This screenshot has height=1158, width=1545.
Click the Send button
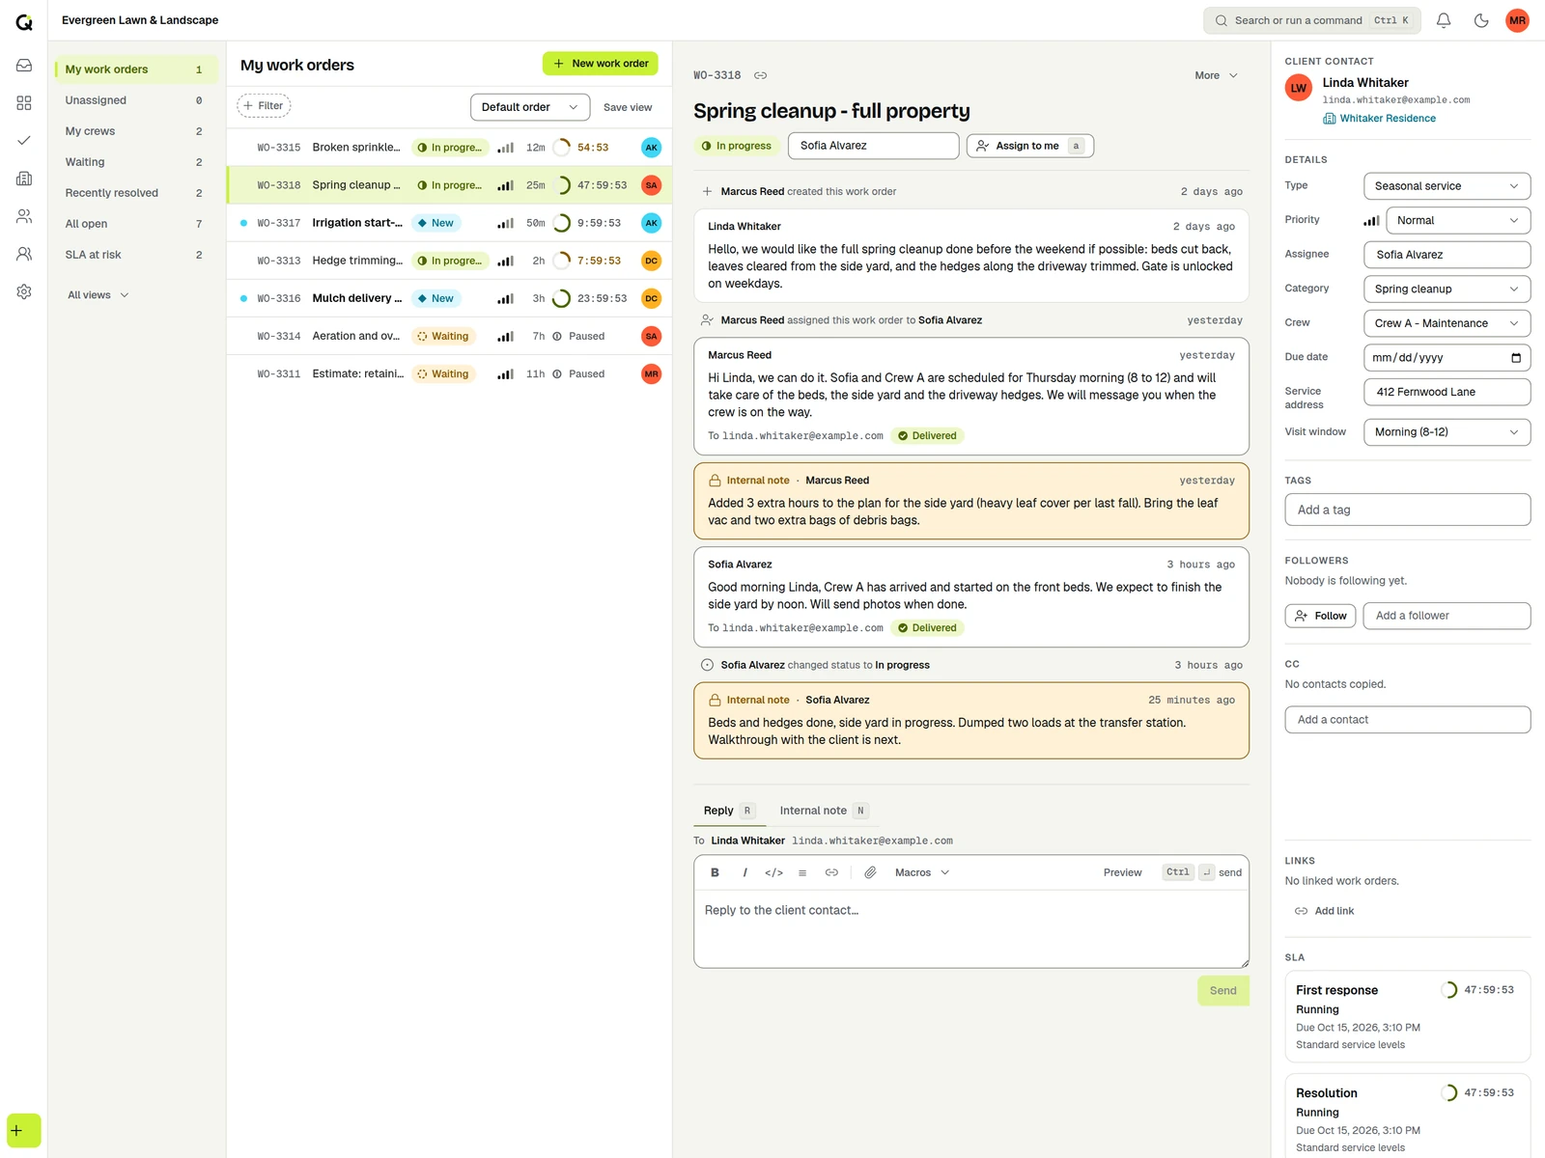pyautogui.click(x=1222, y=991)
